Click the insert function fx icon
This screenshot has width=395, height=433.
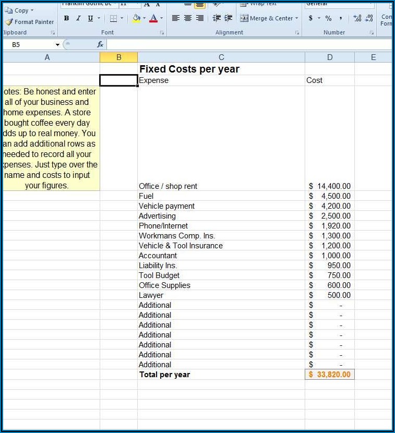(x=100, y=45)
